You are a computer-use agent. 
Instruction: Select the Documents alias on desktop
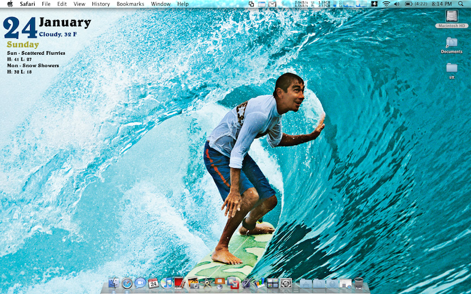[452, 45]
